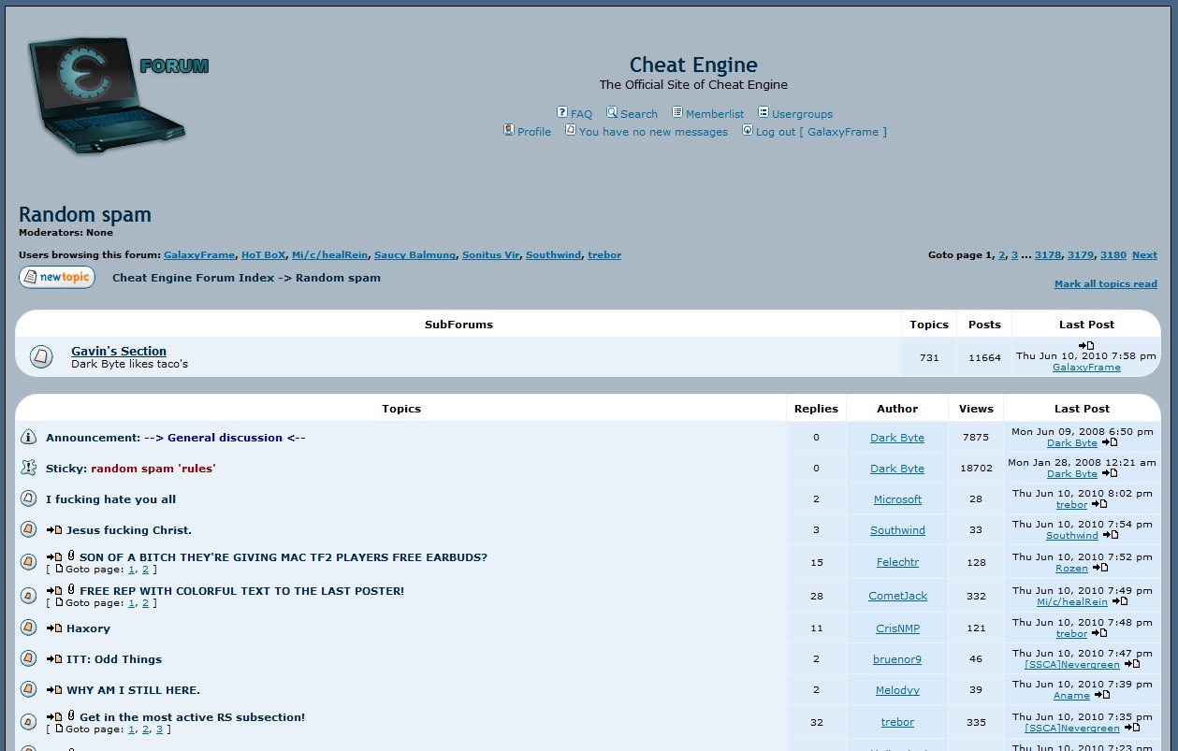Click the Log out icon
The image size is (1178, 751).
748,130
